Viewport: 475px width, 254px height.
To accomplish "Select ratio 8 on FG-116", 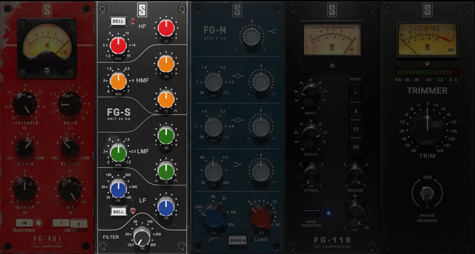I will pyautogui.click(x=356, y=111).
